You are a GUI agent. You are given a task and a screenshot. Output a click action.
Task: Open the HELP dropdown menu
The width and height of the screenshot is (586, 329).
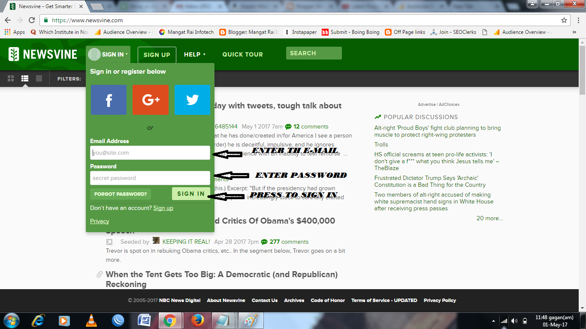[195, 54]
